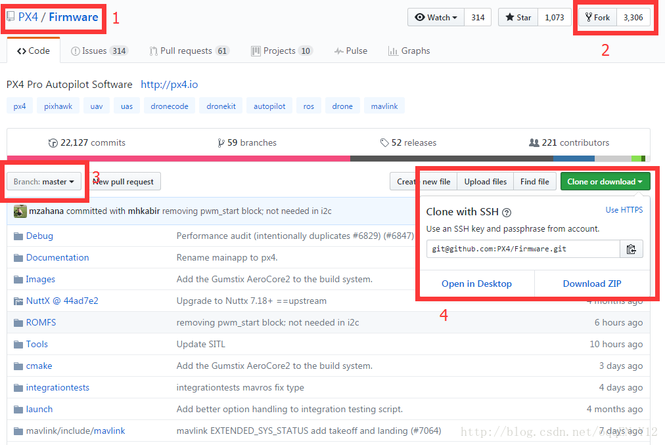Select the autopilot topic tag
Screen dimensions: 665x445
(x=269, y=106)
